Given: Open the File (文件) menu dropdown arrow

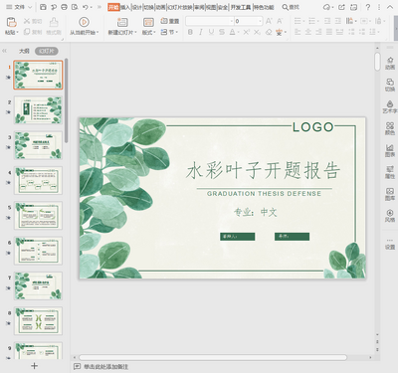Looking at the screenshot, I should [30, 7].
